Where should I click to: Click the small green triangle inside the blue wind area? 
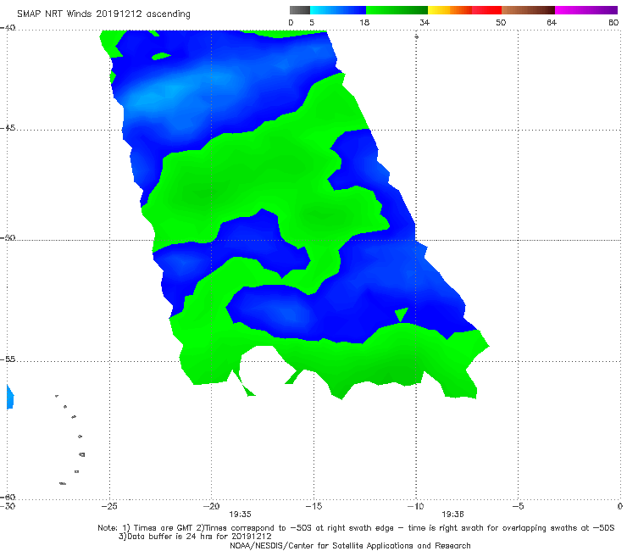point(401,314)
